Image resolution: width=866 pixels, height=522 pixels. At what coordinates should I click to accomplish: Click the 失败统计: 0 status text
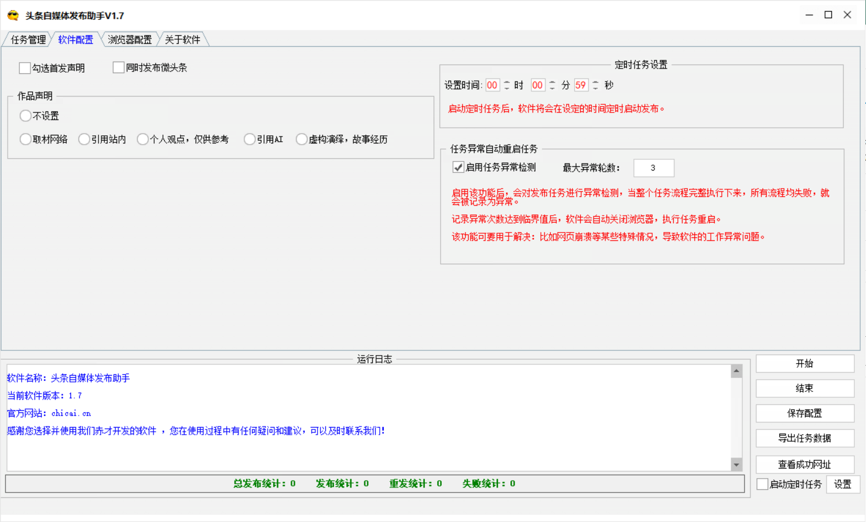[x=489, y=483]
